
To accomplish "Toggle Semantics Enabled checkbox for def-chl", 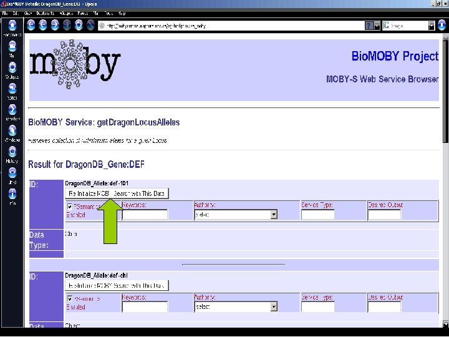I will (70, 298).
